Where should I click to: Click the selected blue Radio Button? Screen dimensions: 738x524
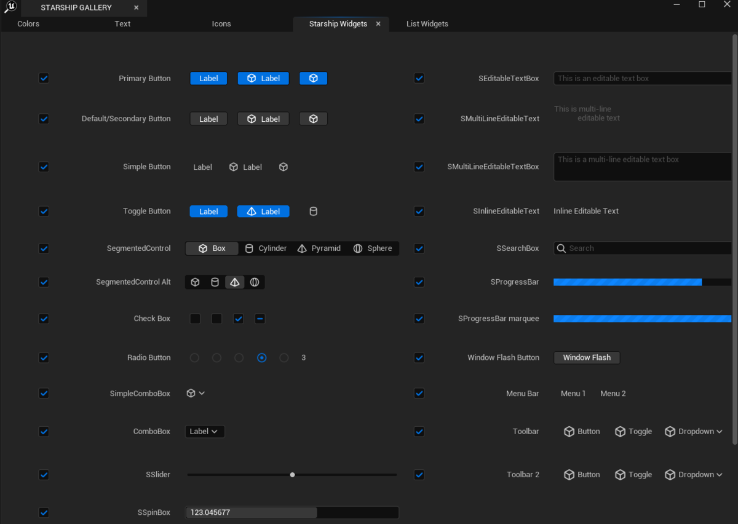tap(262, 357)
